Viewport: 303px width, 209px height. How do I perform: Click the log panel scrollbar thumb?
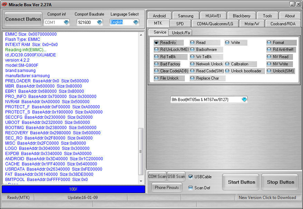pyautogui.click(x=141, y=152)
